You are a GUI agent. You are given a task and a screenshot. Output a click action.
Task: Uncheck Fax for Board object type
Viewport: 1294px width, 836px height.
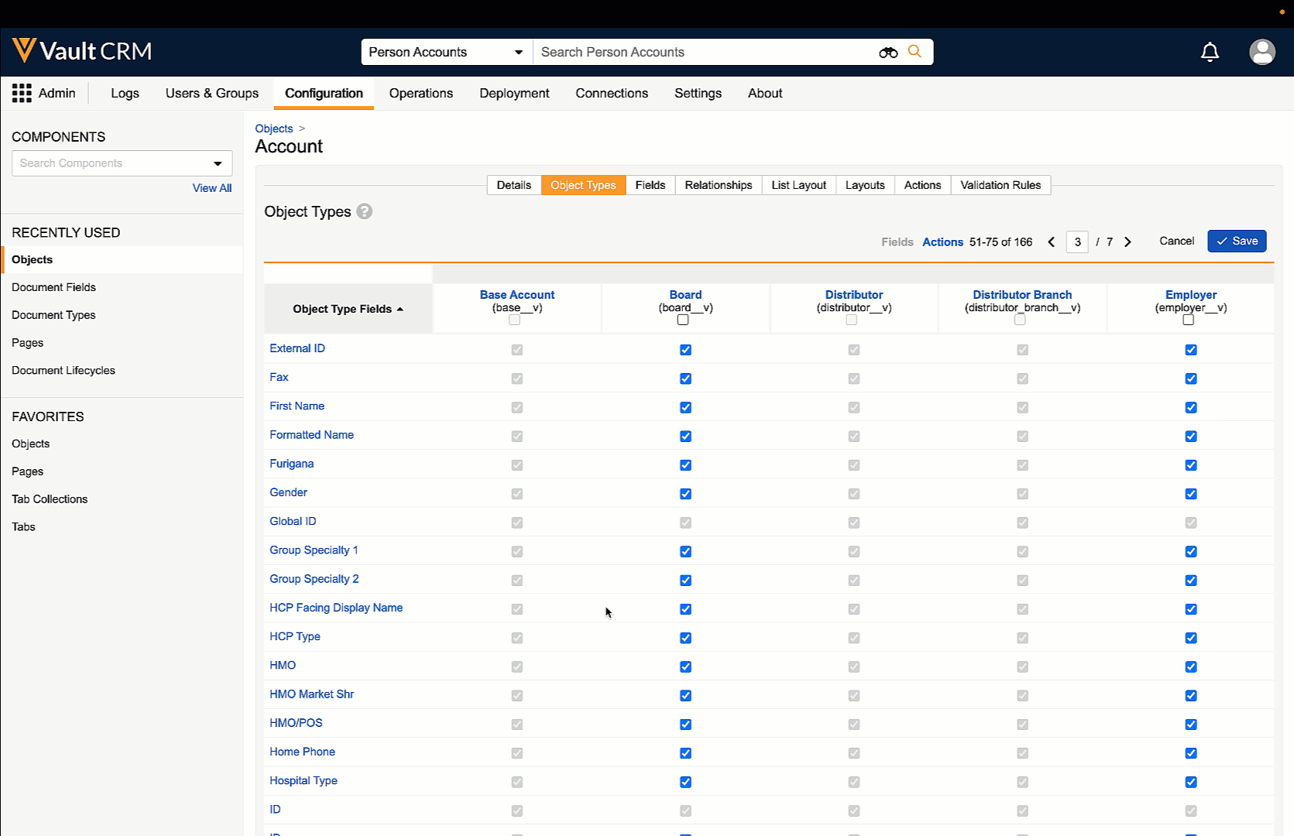pos(685,379)
